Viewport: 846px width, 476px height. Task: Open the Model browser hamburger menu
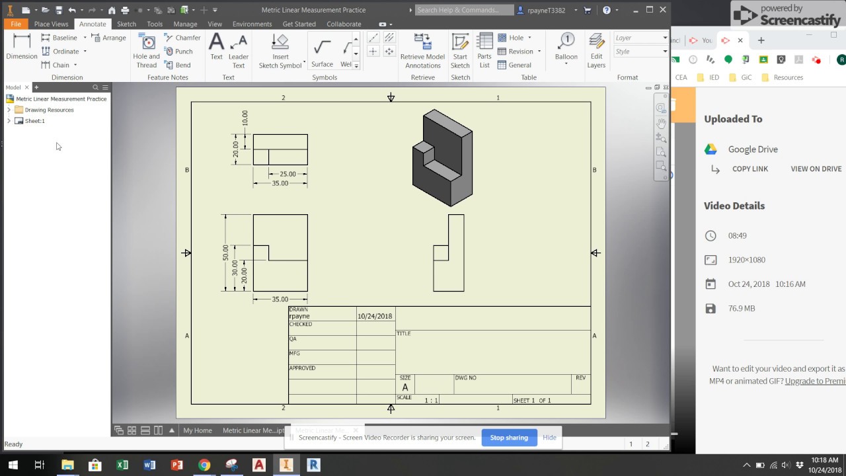coord(105,87)
